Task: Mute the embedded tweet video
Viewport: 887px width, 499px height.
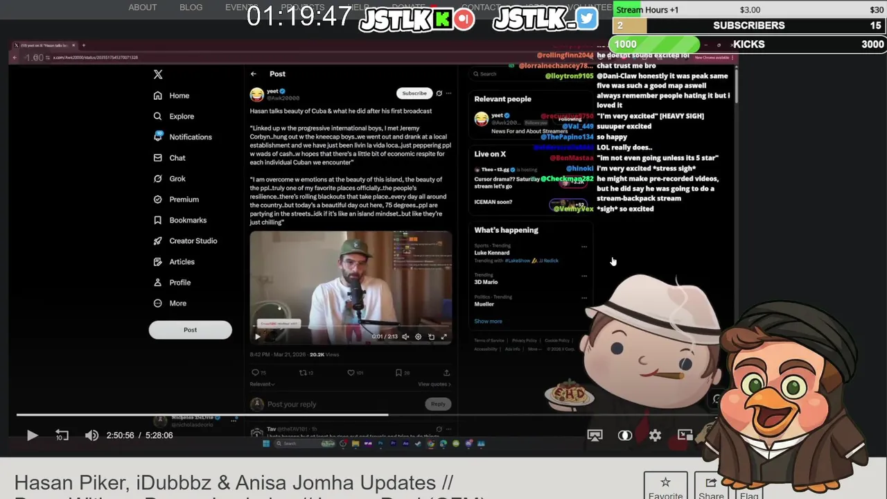Action: pyautogui.click(x=405, y=337)
